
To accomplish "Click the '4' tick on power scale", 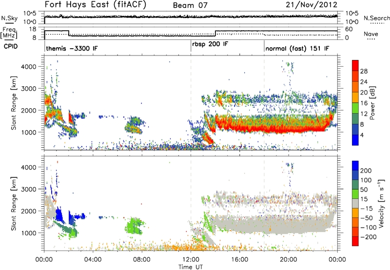I will click(x=362, y=135).
